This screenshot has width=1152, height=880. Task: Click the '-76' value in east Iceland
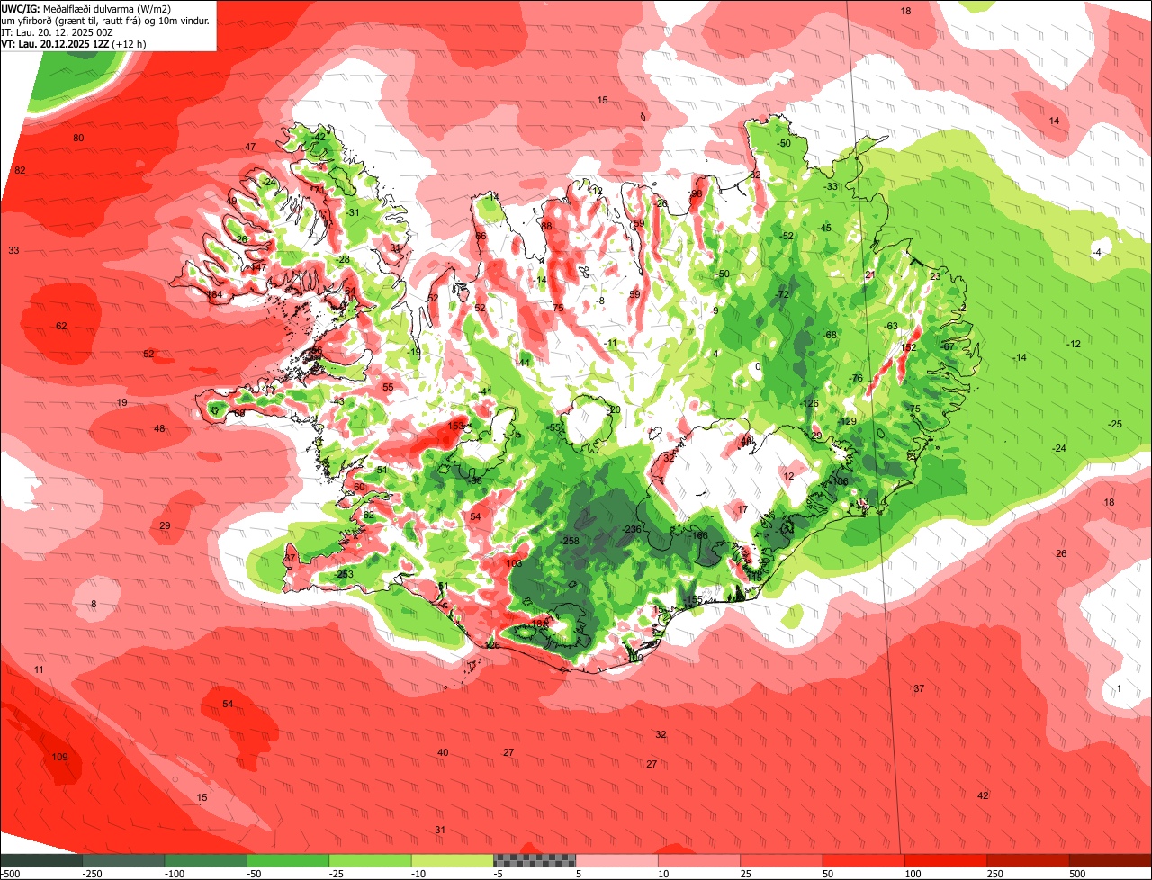(x=856, y=378)
